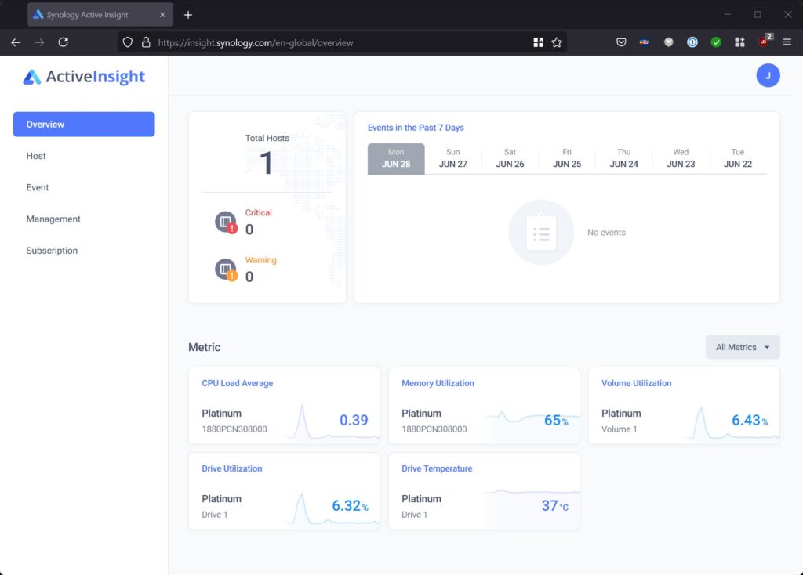Open the Memory Utilization link
Image resolution: width=803 pixels, height=575 pixels.
[438, 383]
